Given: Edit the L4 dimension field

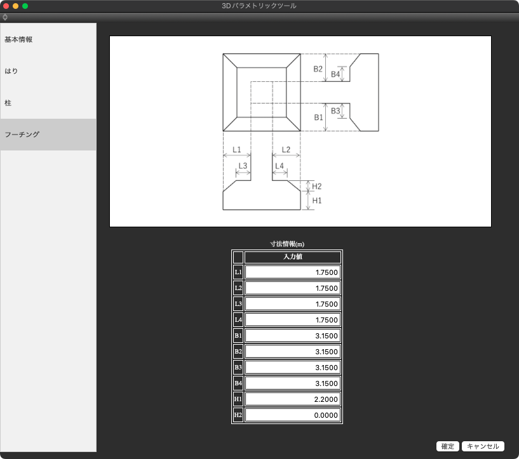Looking at the screenshot, I should pos(293,320).
